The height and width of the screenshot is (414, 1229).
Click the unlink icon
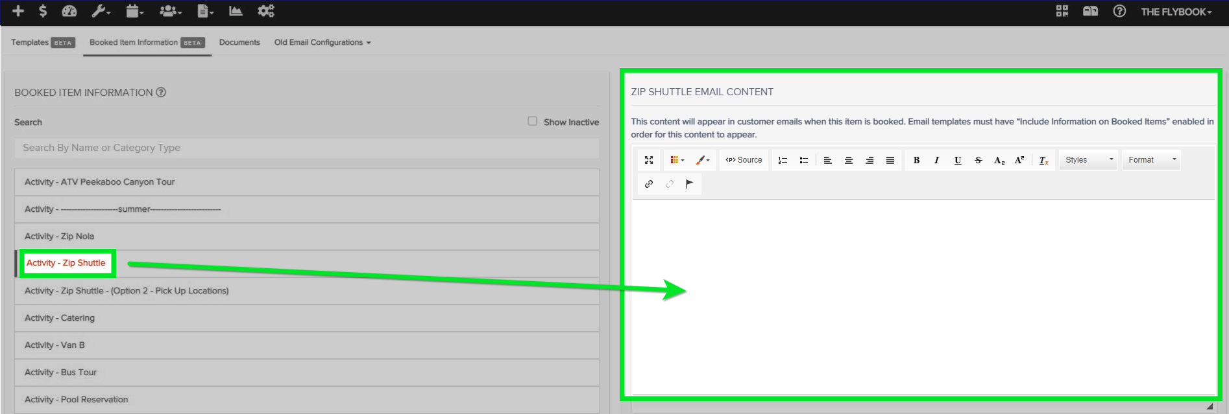pos(670,184)
